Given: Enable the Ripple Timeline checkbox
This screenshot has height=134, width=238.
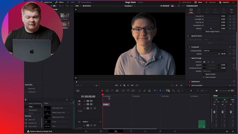Looking at the screenshot, I should [x=203, y=74].
